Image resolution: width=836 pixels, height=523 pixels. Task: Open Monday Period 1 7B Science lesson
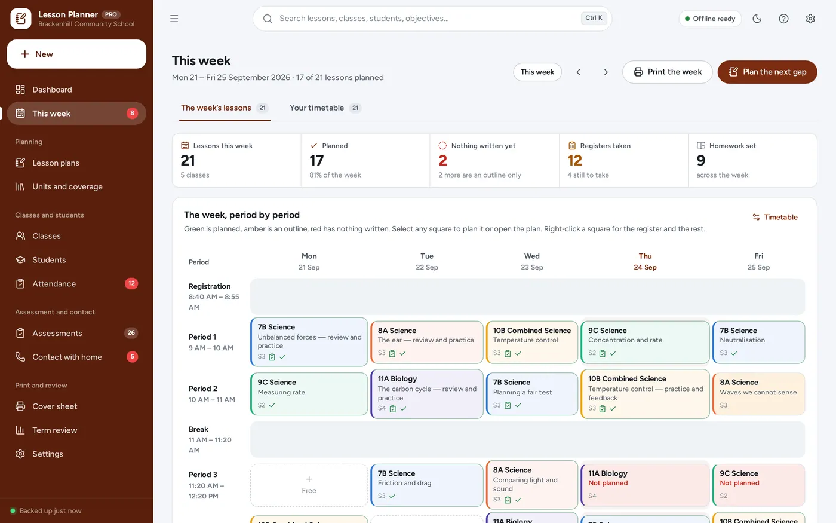(x=309, y=342)
